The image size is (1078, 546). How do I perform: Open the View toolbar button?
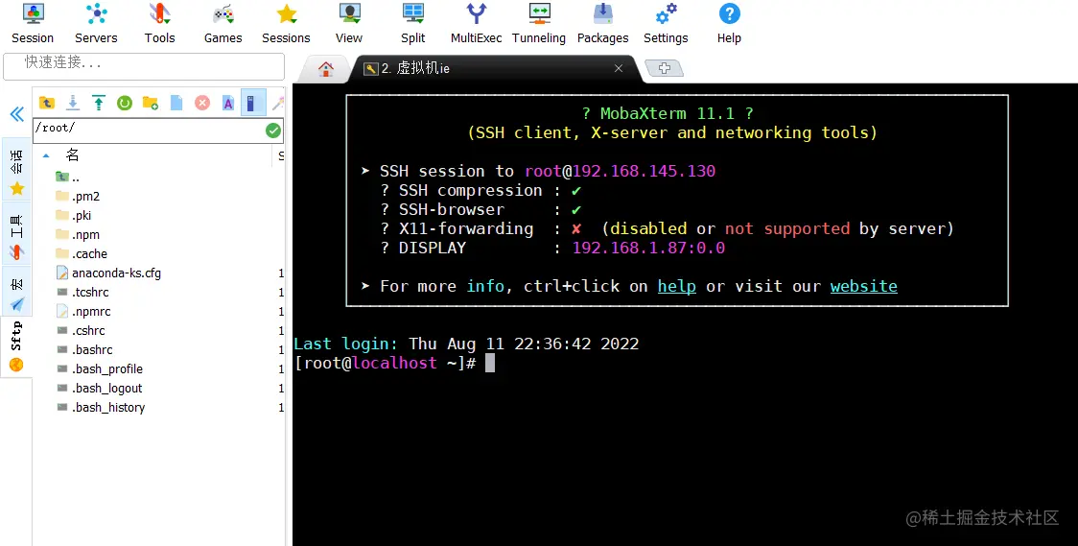click(349, 24)
